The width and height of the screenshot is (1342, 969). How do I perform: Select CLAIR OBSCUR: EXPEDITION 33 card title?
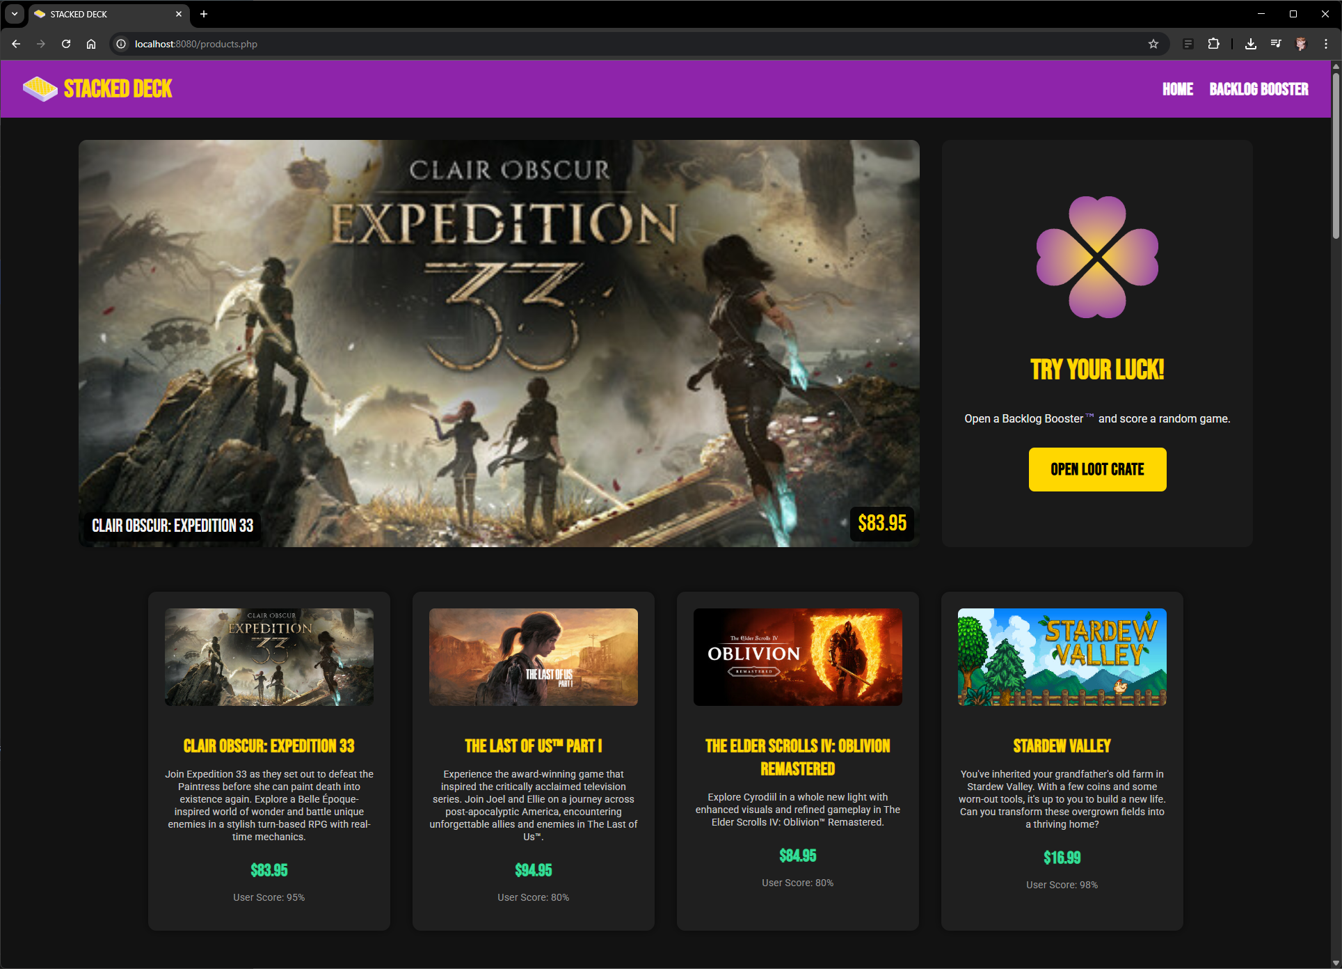tap(269, 746)
